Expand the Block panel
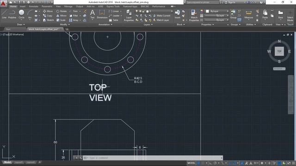Screen dimensions: 296x166 180,24
